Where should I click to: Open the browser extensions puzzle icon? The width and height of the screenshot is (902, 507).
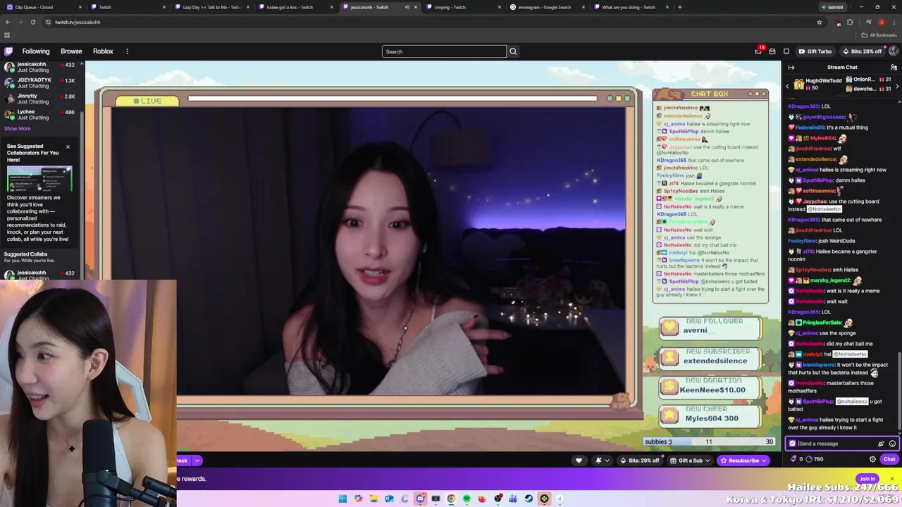pos(850,22)
